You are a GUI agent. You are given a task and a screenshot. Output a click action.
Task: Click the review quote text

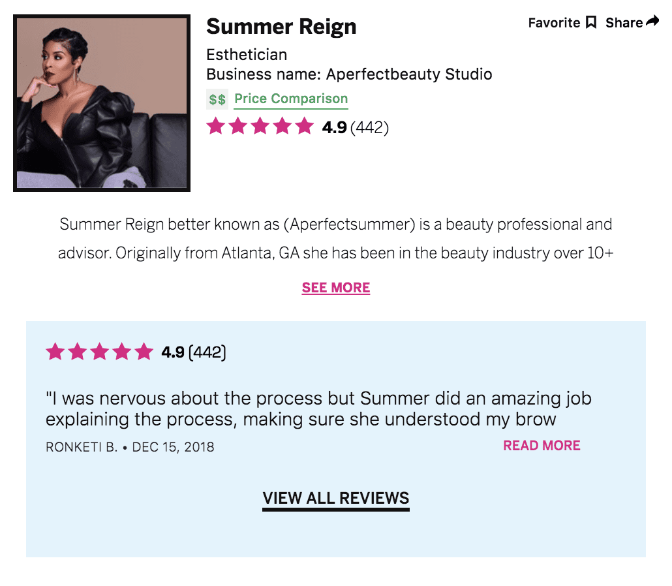(318, 409)
